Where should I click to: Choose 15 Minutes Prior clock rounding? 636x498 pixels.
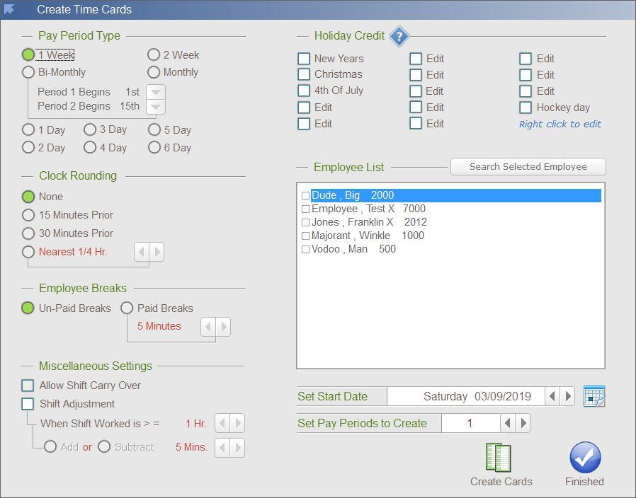28,215
